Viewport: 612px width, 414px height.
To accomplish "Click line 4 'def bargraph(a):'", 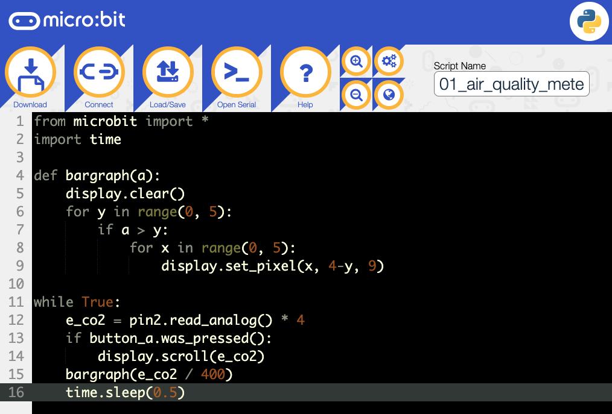I will [97, 175].
